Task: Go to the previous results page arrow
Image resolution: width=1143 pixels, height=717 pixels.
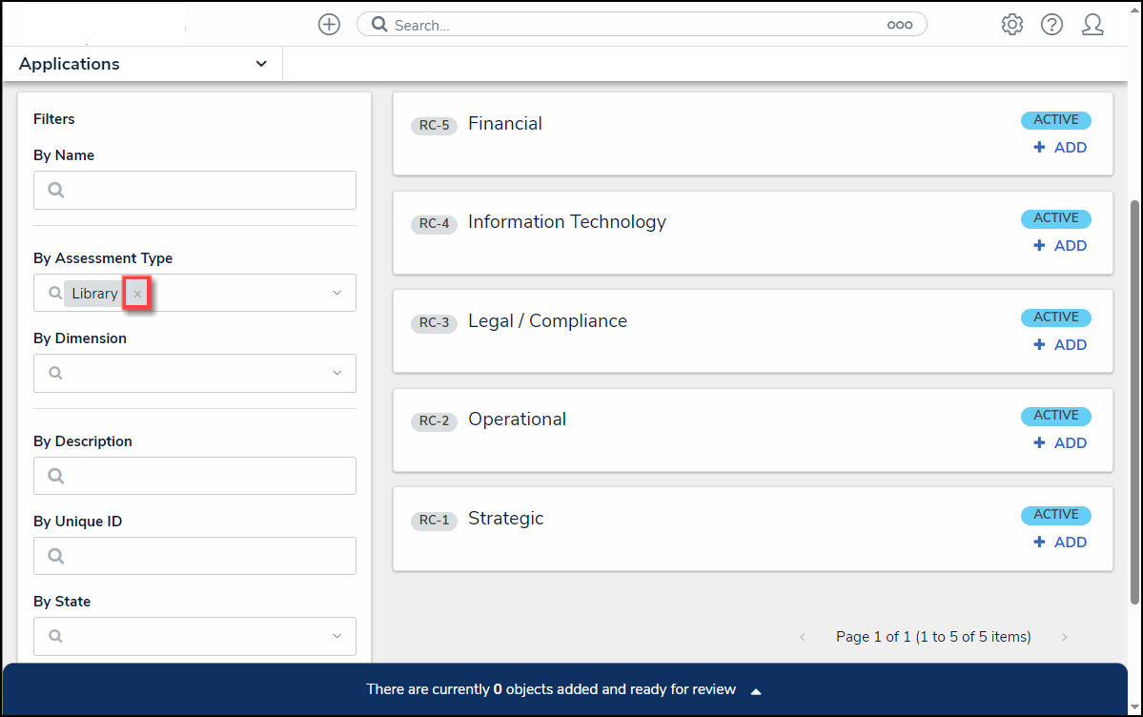Action: click(803, 637)
